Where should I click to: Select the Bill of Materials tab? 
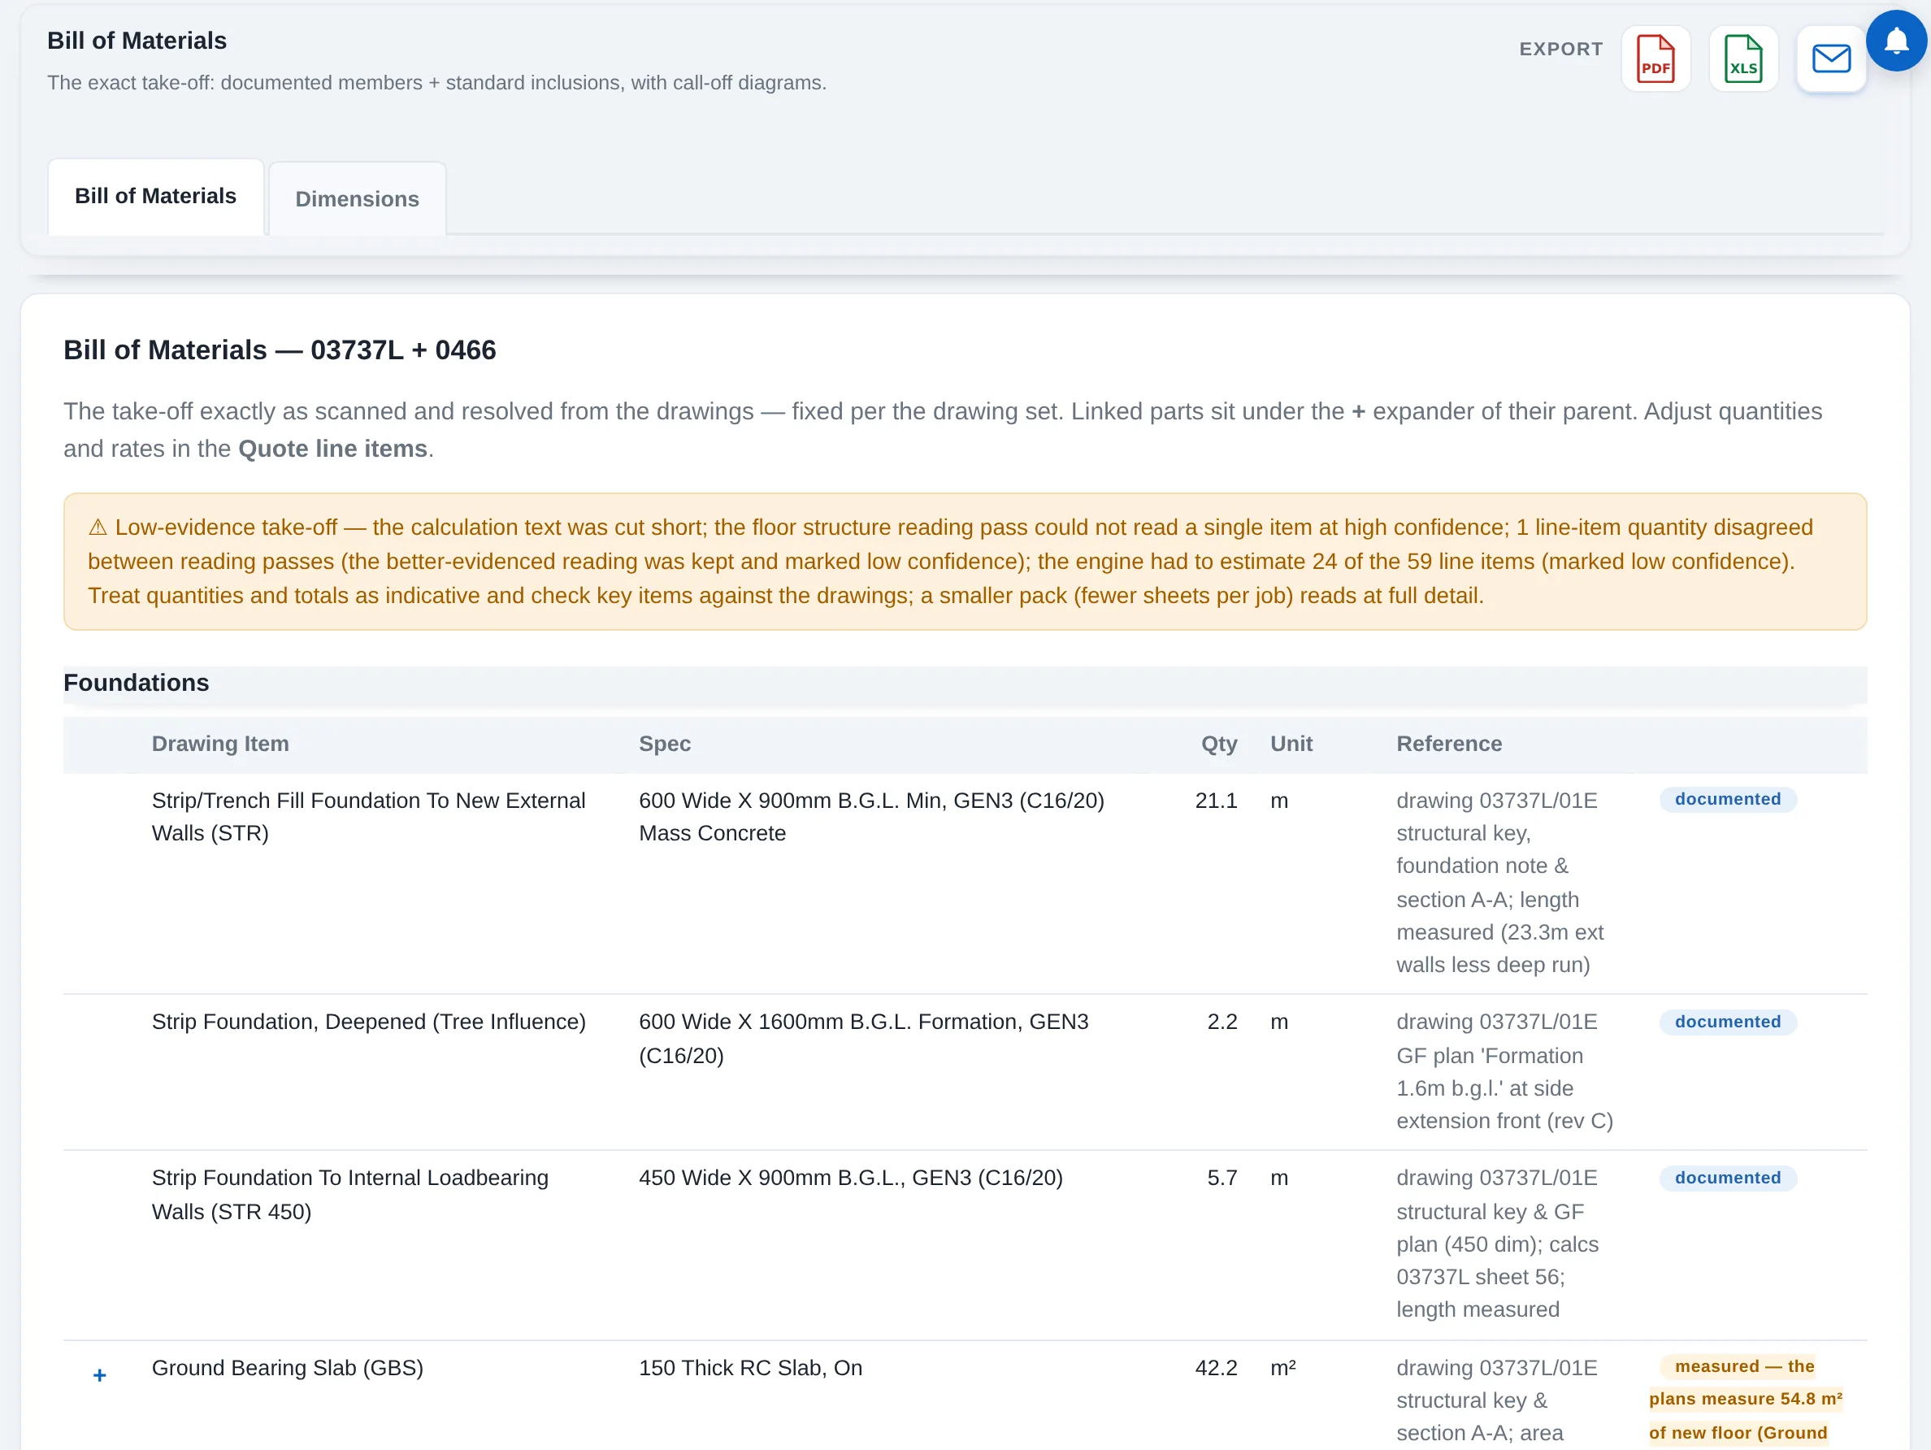tap(155, 197)
